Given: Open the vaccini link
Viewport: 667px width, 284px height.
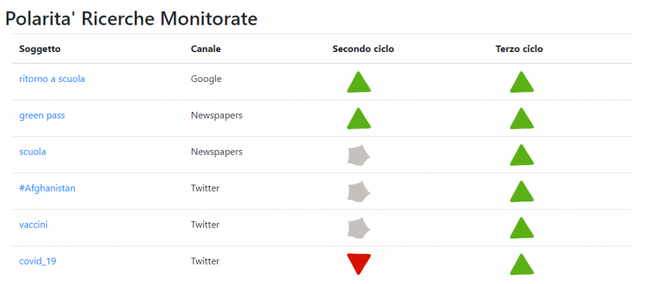Looking at the screenshot, I should click(x=33, y=225).
